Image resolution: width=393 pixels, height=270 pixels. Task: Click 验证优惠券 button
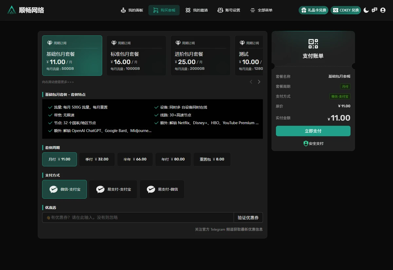tap(248, 217)
